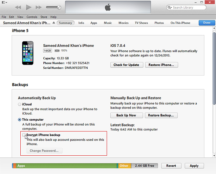Click the iOS 7.0.4 version label
The width and height of the screenshot is (216, 174).
118,45
